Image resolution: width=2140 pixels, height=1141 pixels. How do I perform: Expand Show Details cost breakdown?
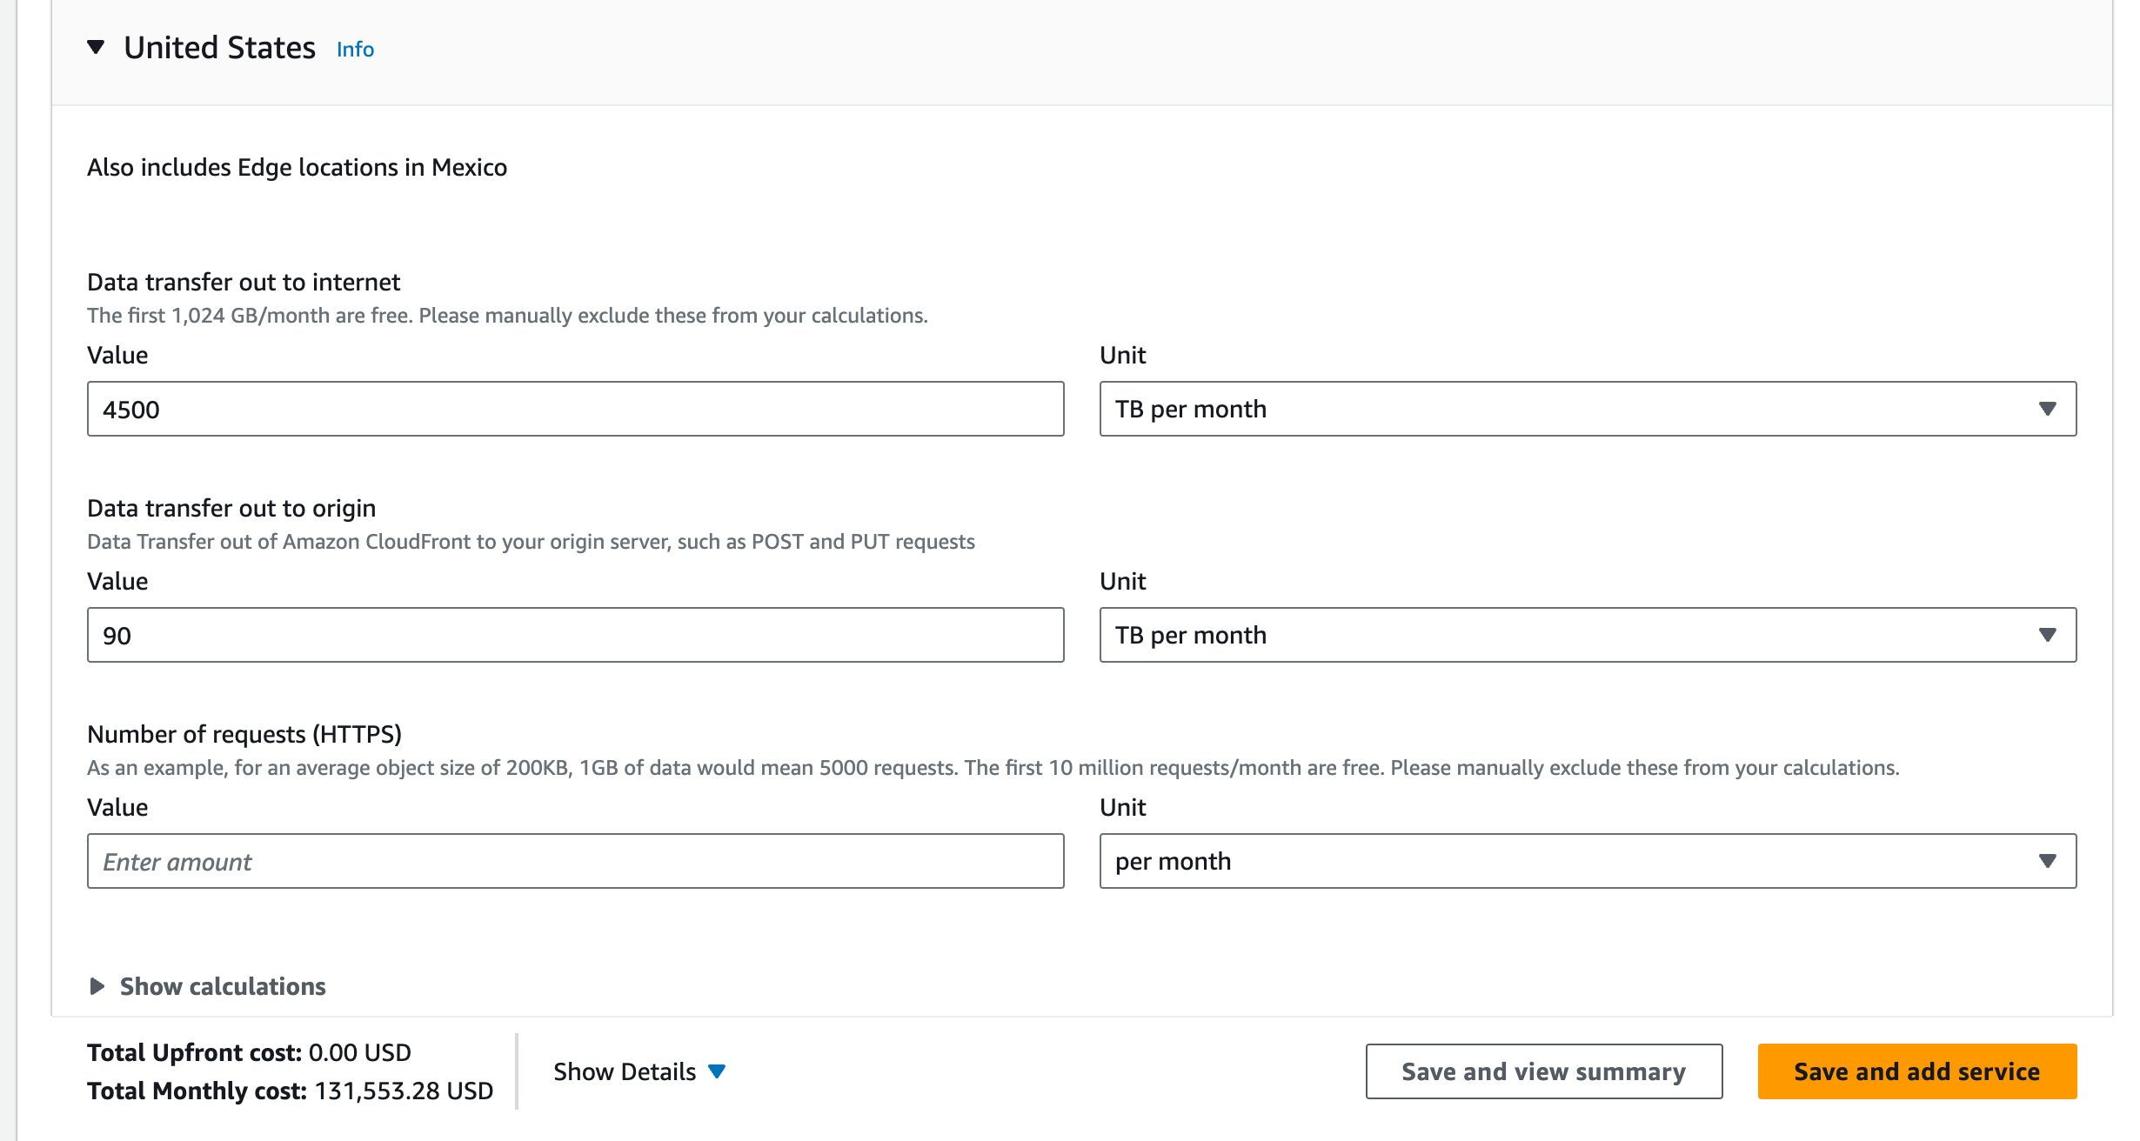coord(625,1071)
